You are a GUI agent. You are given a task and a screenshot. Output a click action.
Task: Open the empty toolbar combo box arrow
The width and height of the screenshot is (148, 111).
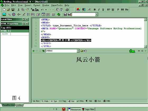pyautogui.click(x=96, y=15)
